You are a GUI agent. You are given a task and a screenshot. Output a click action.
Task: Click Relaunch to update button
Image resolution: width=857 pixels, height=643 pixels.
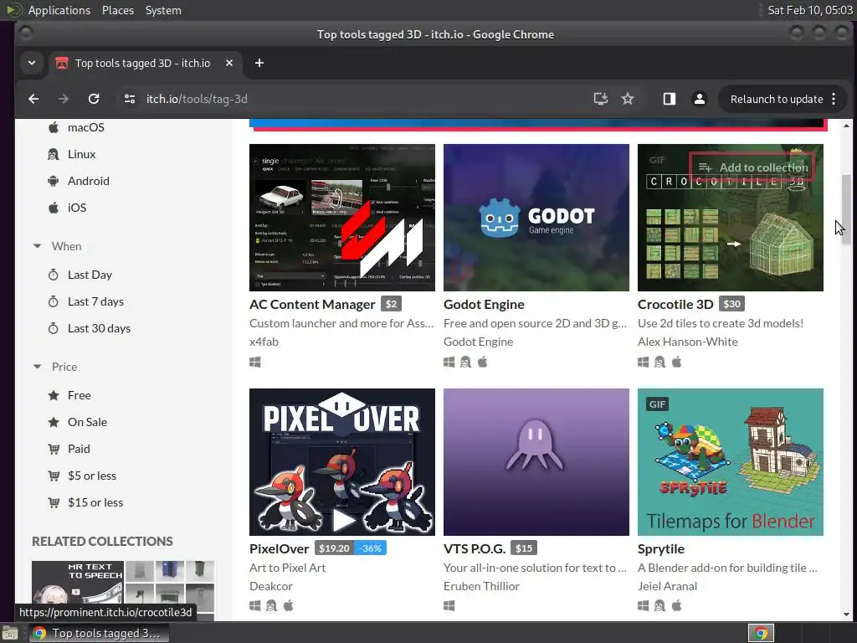(776, 99)
